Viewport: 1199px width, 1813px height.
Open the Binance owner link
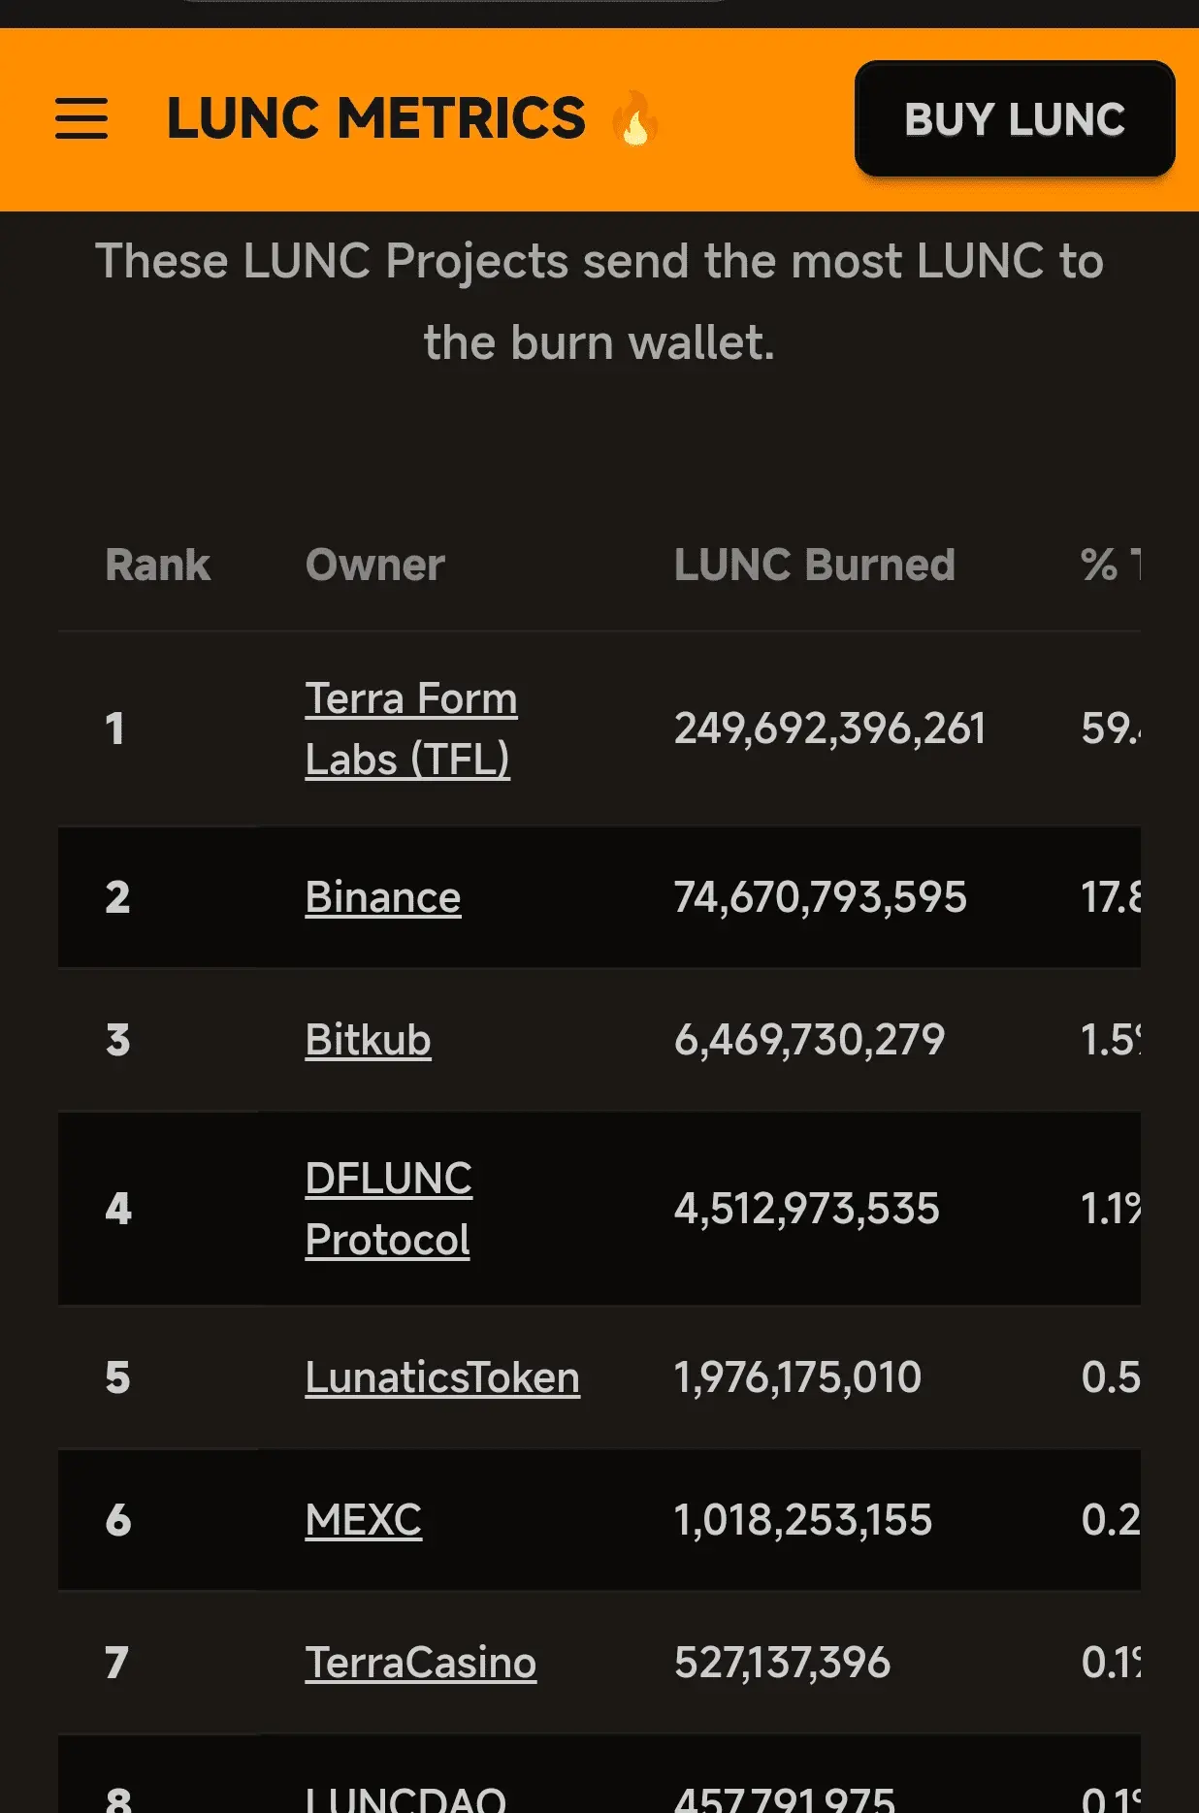pos(383,897)
